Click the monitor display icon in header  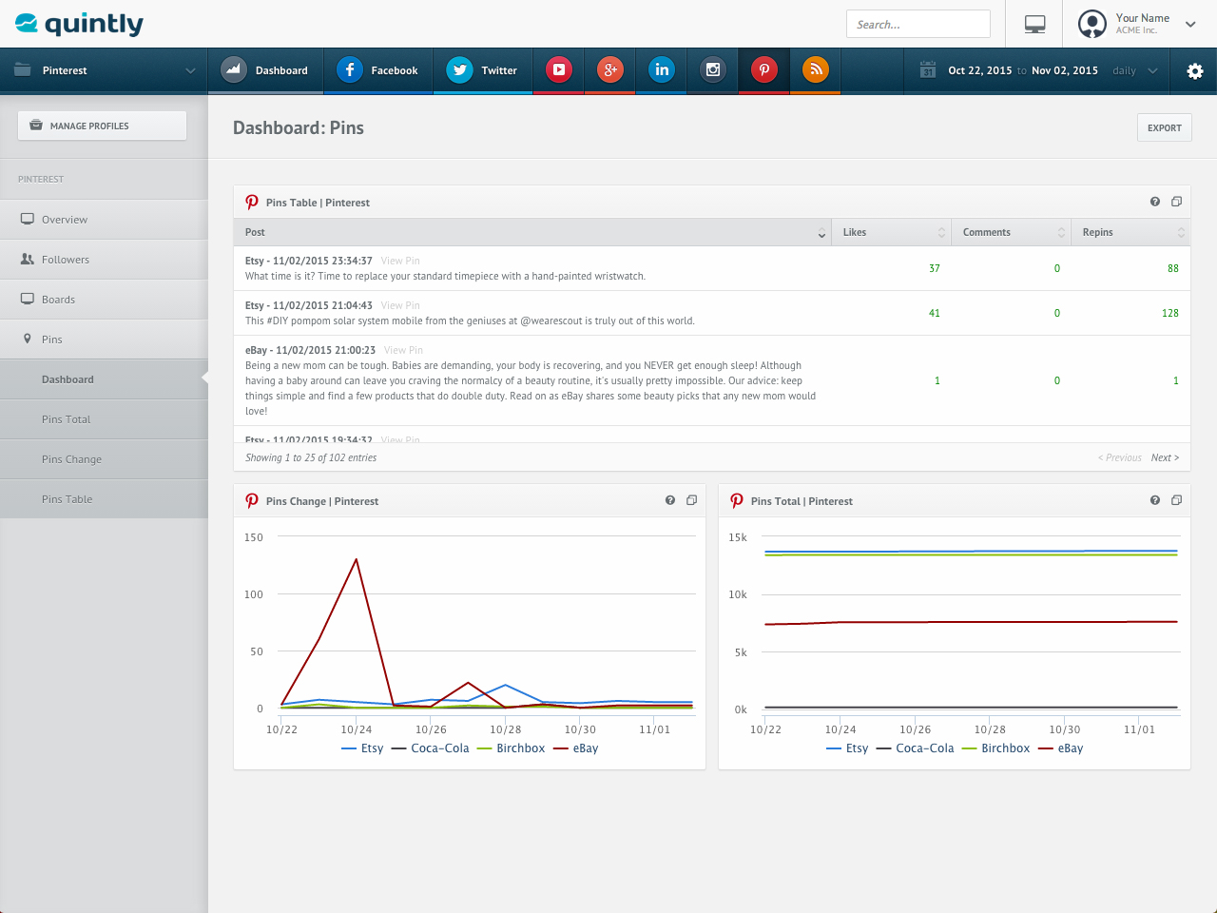coord(1035,25)
